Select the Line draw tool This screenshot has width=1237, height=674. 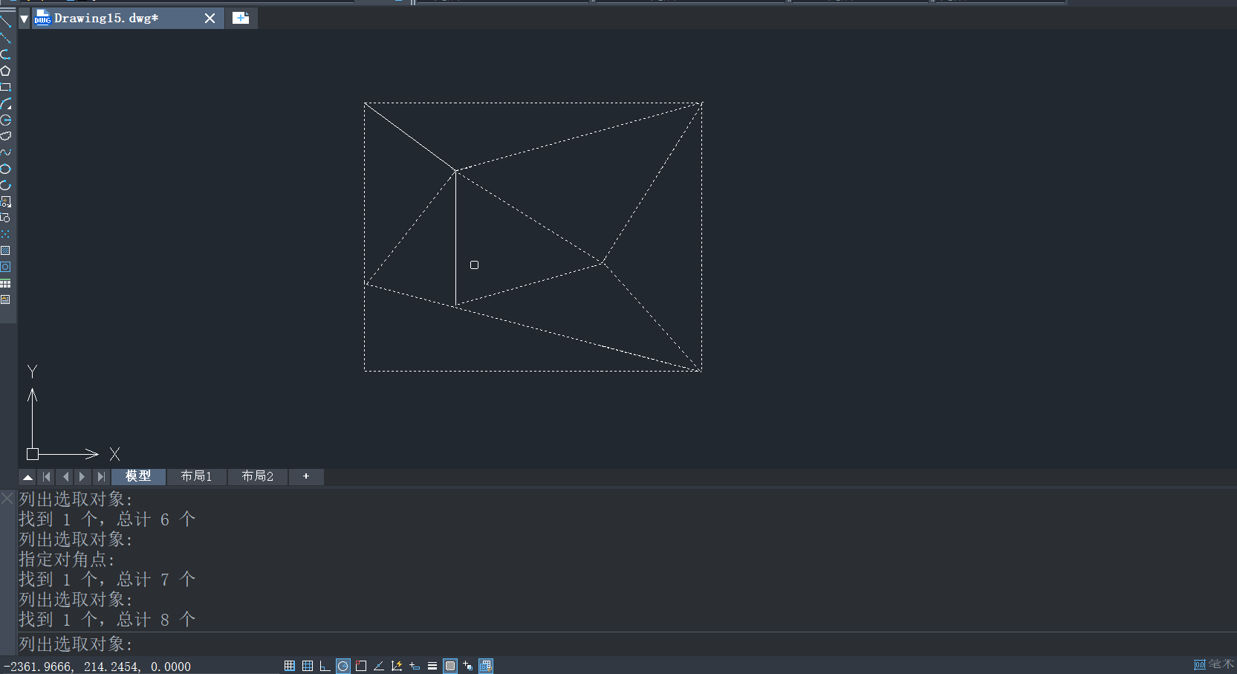tap(5, 22)
